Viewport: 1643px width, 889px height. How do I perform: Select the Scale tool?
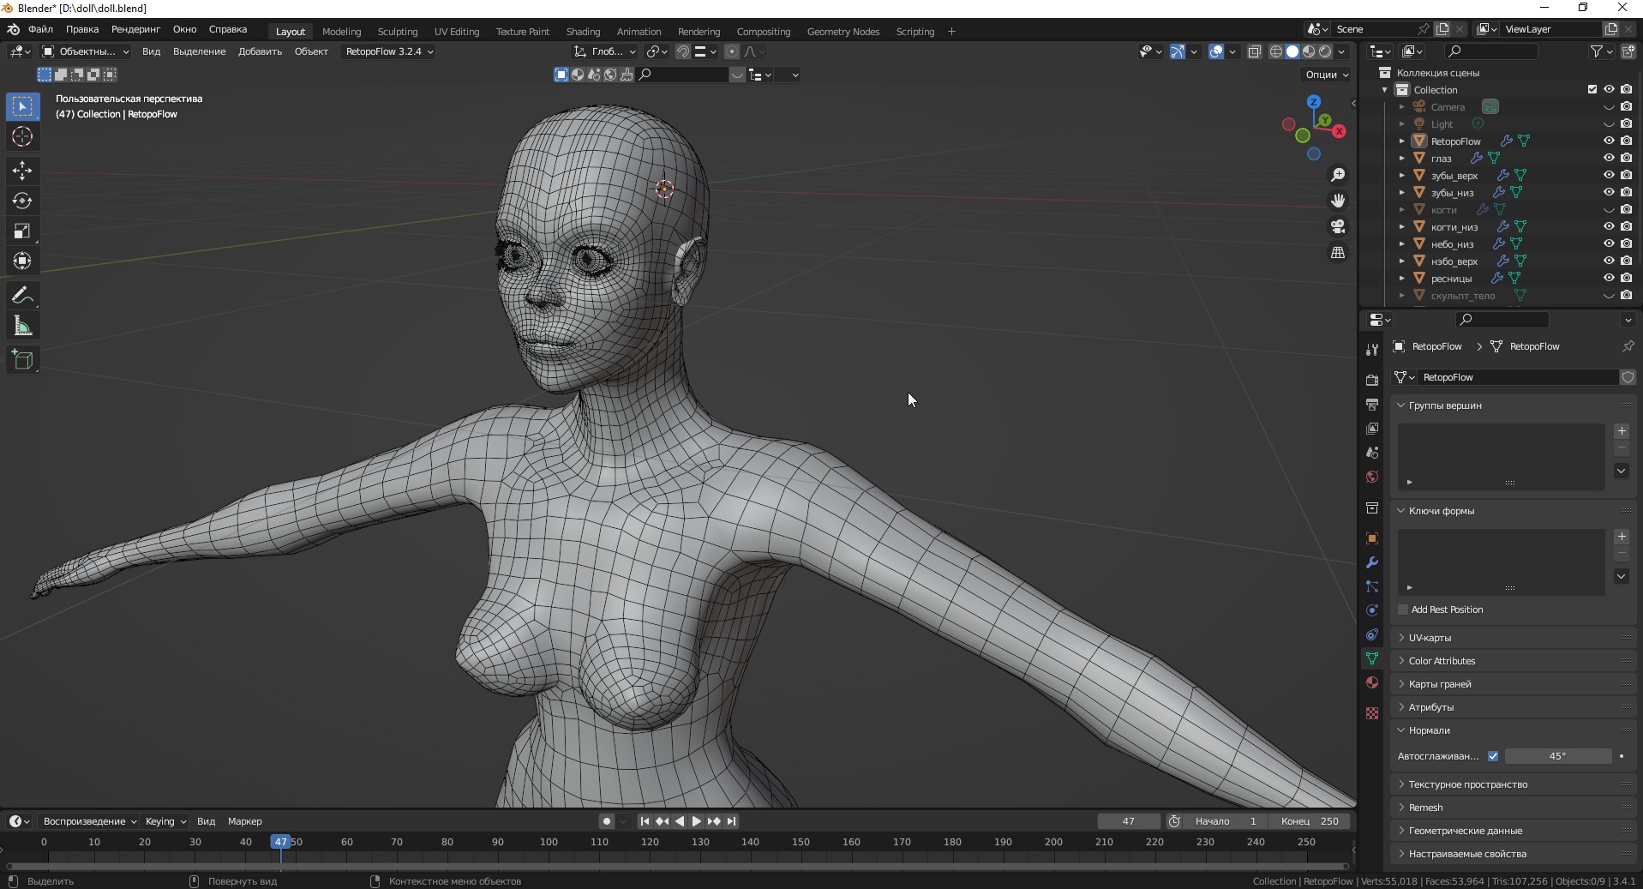pos(22,231)
